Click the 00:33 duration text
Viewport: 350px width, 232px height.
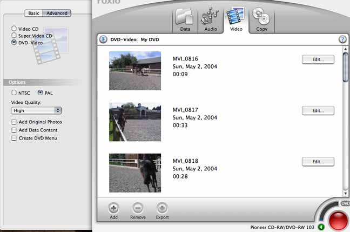point(180,125)
